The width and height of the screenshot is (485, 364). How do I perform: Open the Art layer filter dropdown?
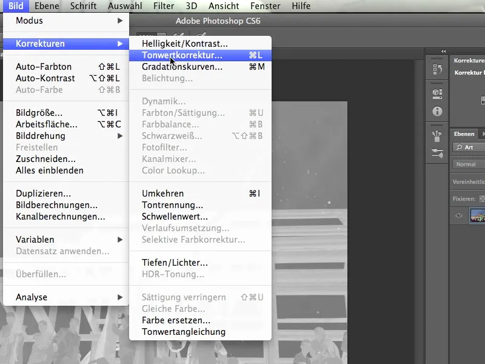point(469,147)
